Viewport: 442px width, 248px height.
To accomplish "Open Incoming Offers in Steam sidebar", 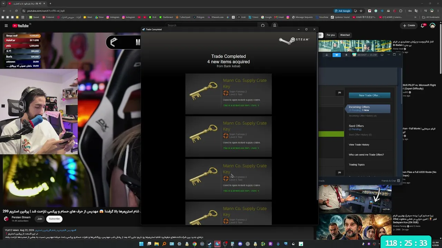I will [368, 108].
